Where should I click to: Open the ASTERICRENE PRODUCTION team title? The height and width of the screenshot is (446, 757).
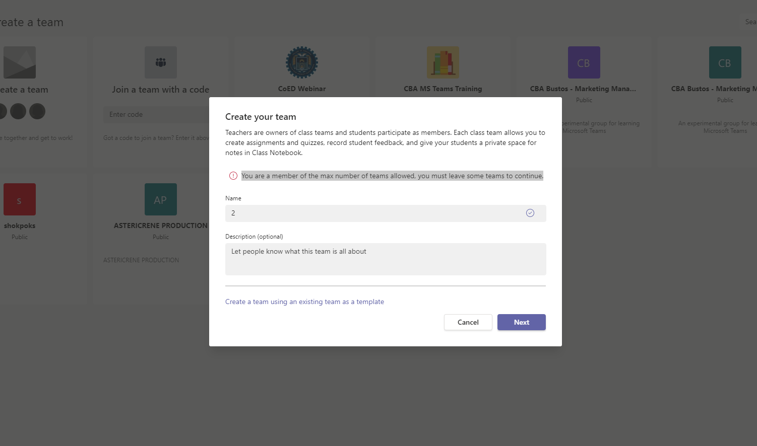click(x=161, y=226)
